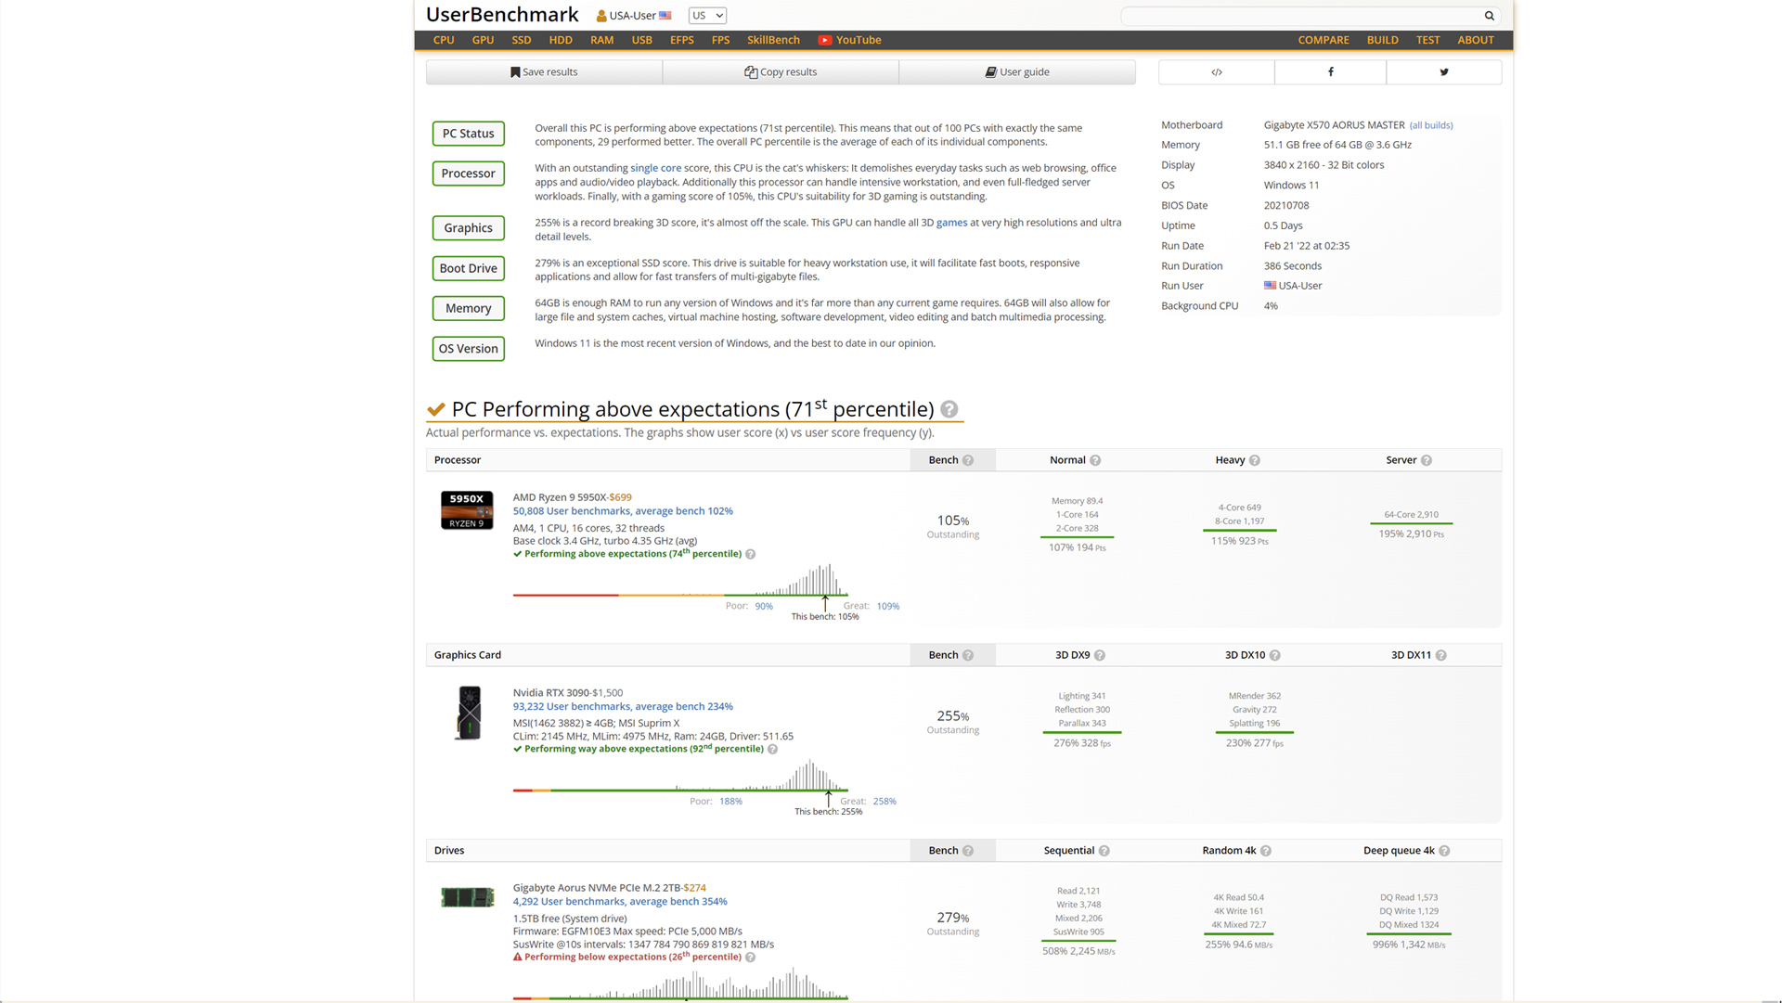Click the embed code icon button
The width and height of the screenshot is (1782, 1003).
(1216, 72)
